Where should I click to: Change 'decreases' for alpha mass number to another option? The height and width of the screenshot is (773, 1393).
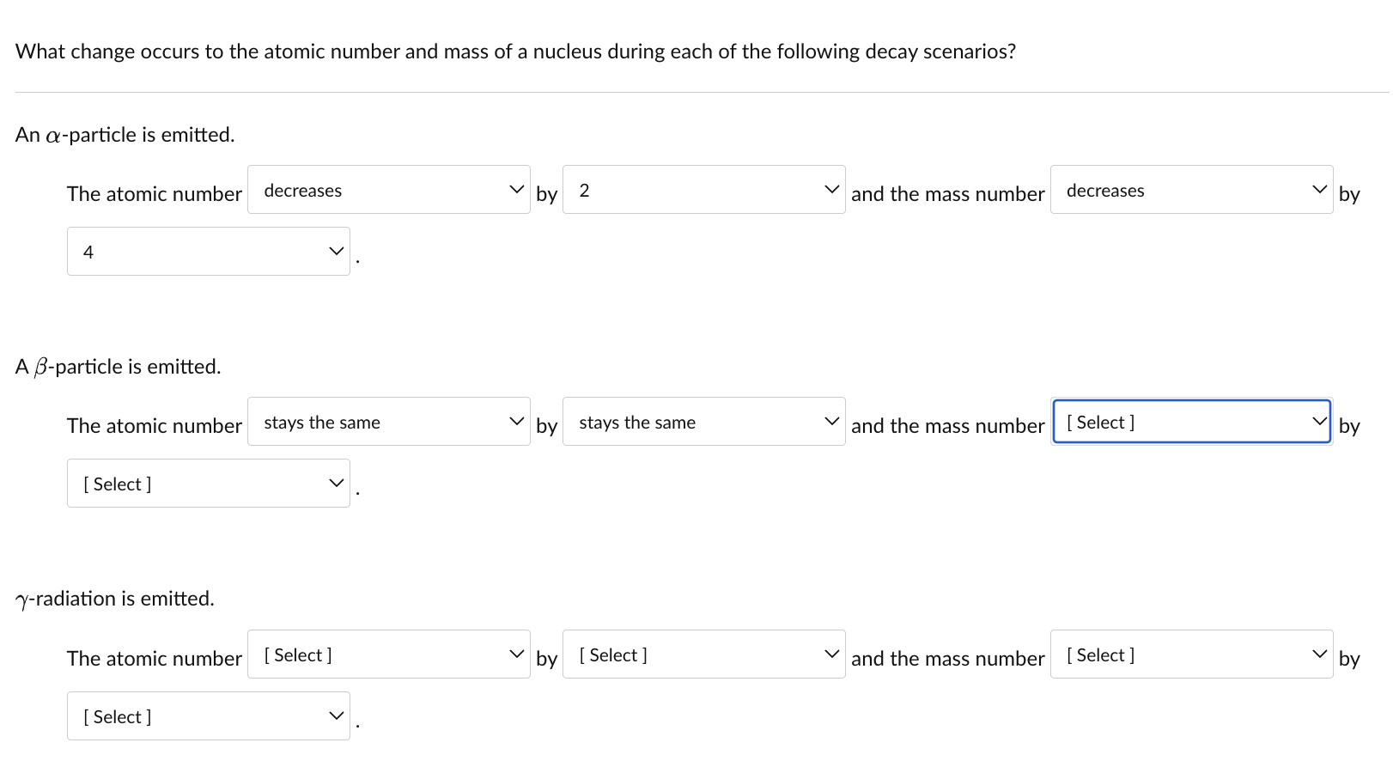[x=1190, y=189]
